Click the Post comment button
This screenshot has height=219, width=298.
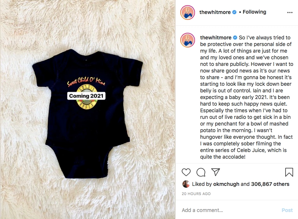point(287,210)
